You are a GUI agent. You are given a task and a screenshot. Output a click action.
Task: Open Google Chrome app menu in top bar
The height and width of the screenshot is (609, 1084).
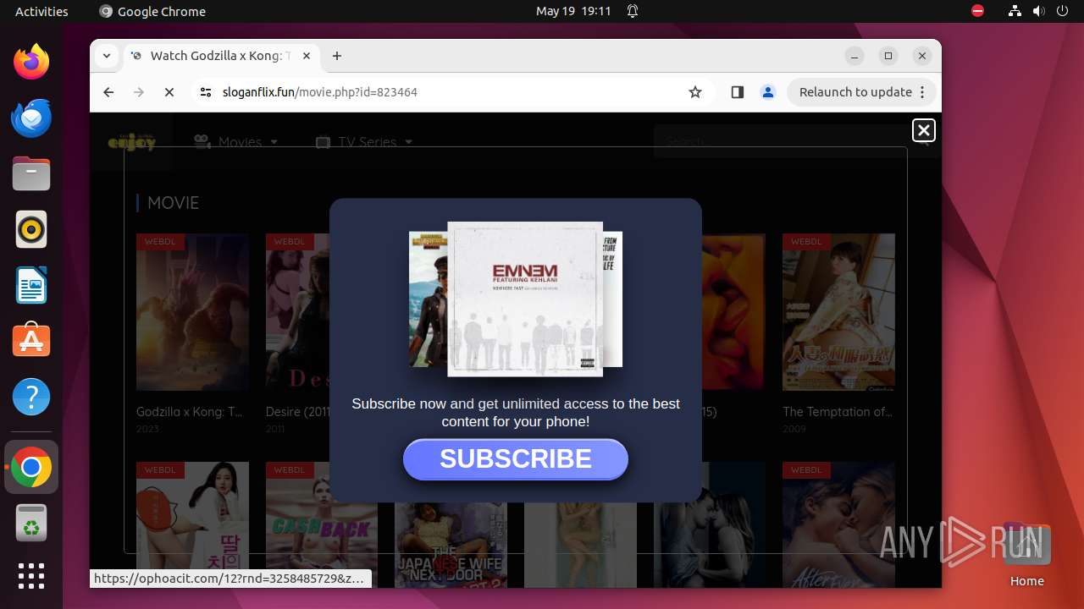click(152, 11)
